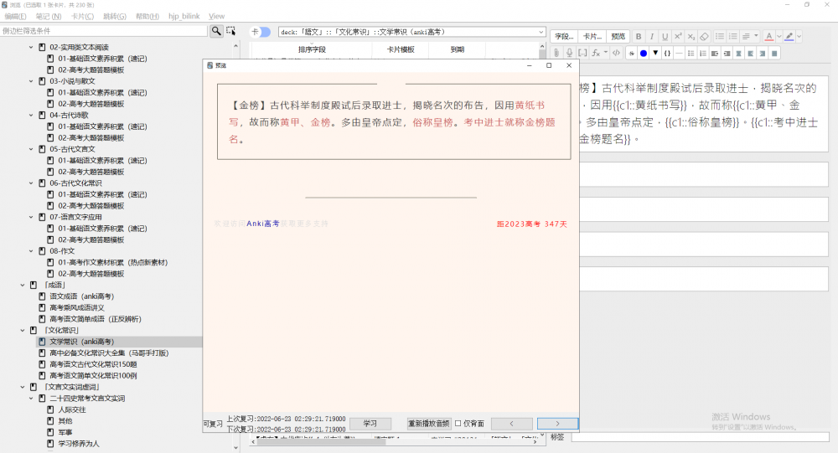Apply italic formatting in the editor
838x453 pixels.
coord(652,37)
